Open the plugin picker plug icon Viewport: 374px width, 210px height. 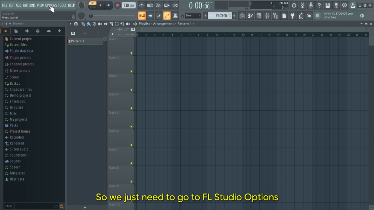[292, 16]
